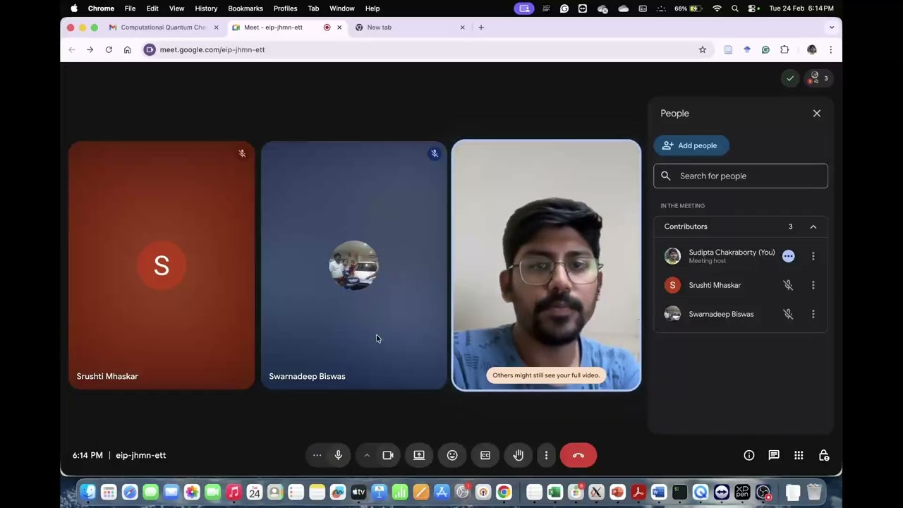Click the participant count icon at top right
Image resolution: width=903 pixels, height=508 pixels.
[x=819, y=78]
